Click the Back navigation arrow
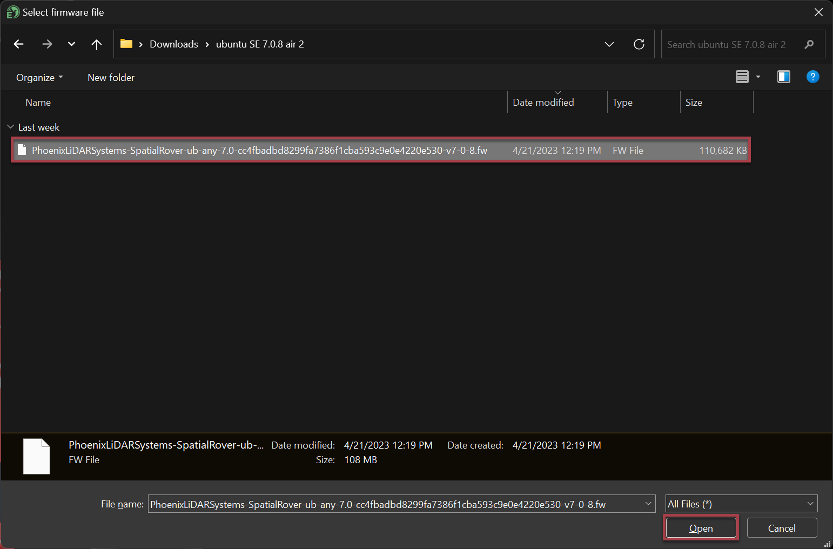This screenshot has width=833, height=549. pyautogui.click(x=19, y=44)
